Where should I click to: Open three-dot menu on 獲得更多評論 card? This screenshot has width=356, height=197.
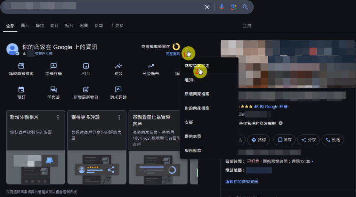119,117
